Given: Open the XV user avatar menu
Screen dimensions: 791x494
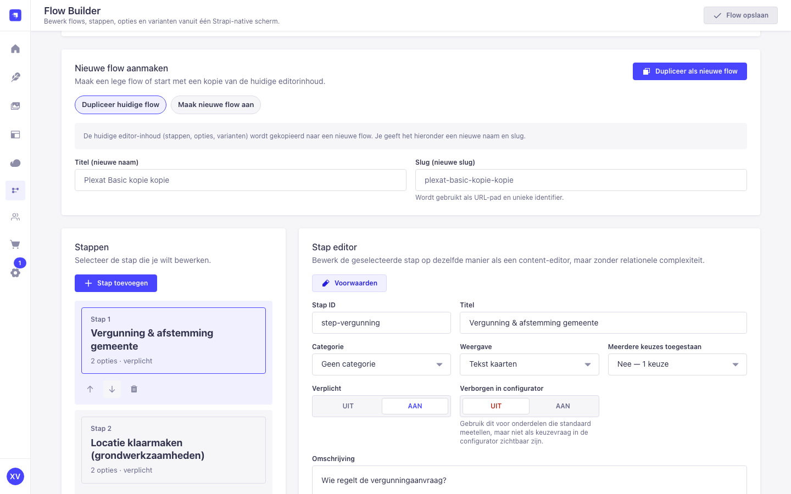Looking at the screenshot, I should click(x=15, y=476).
